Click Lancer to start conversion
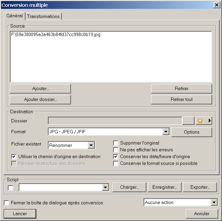The image size is (222, 221). pyautogui.click(x=20, y=214)
